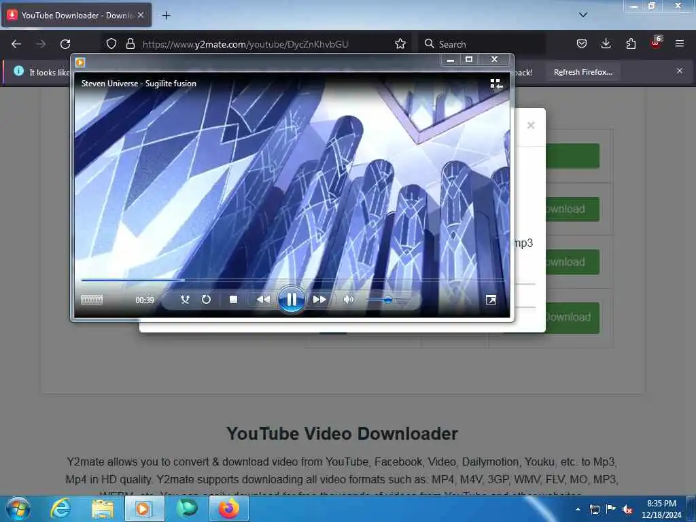Viewport: 696px width, 522px height.
Task: Reload the y2mate page
Action: (65, 44)
